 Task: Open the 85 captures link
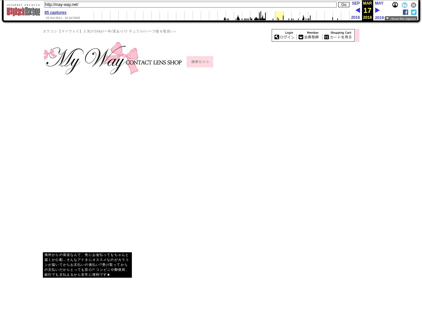pos(55,13)
